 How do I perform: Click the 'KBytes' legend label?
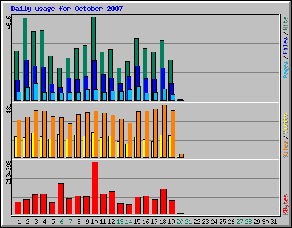pyautogui.click(x=285, y=205)
